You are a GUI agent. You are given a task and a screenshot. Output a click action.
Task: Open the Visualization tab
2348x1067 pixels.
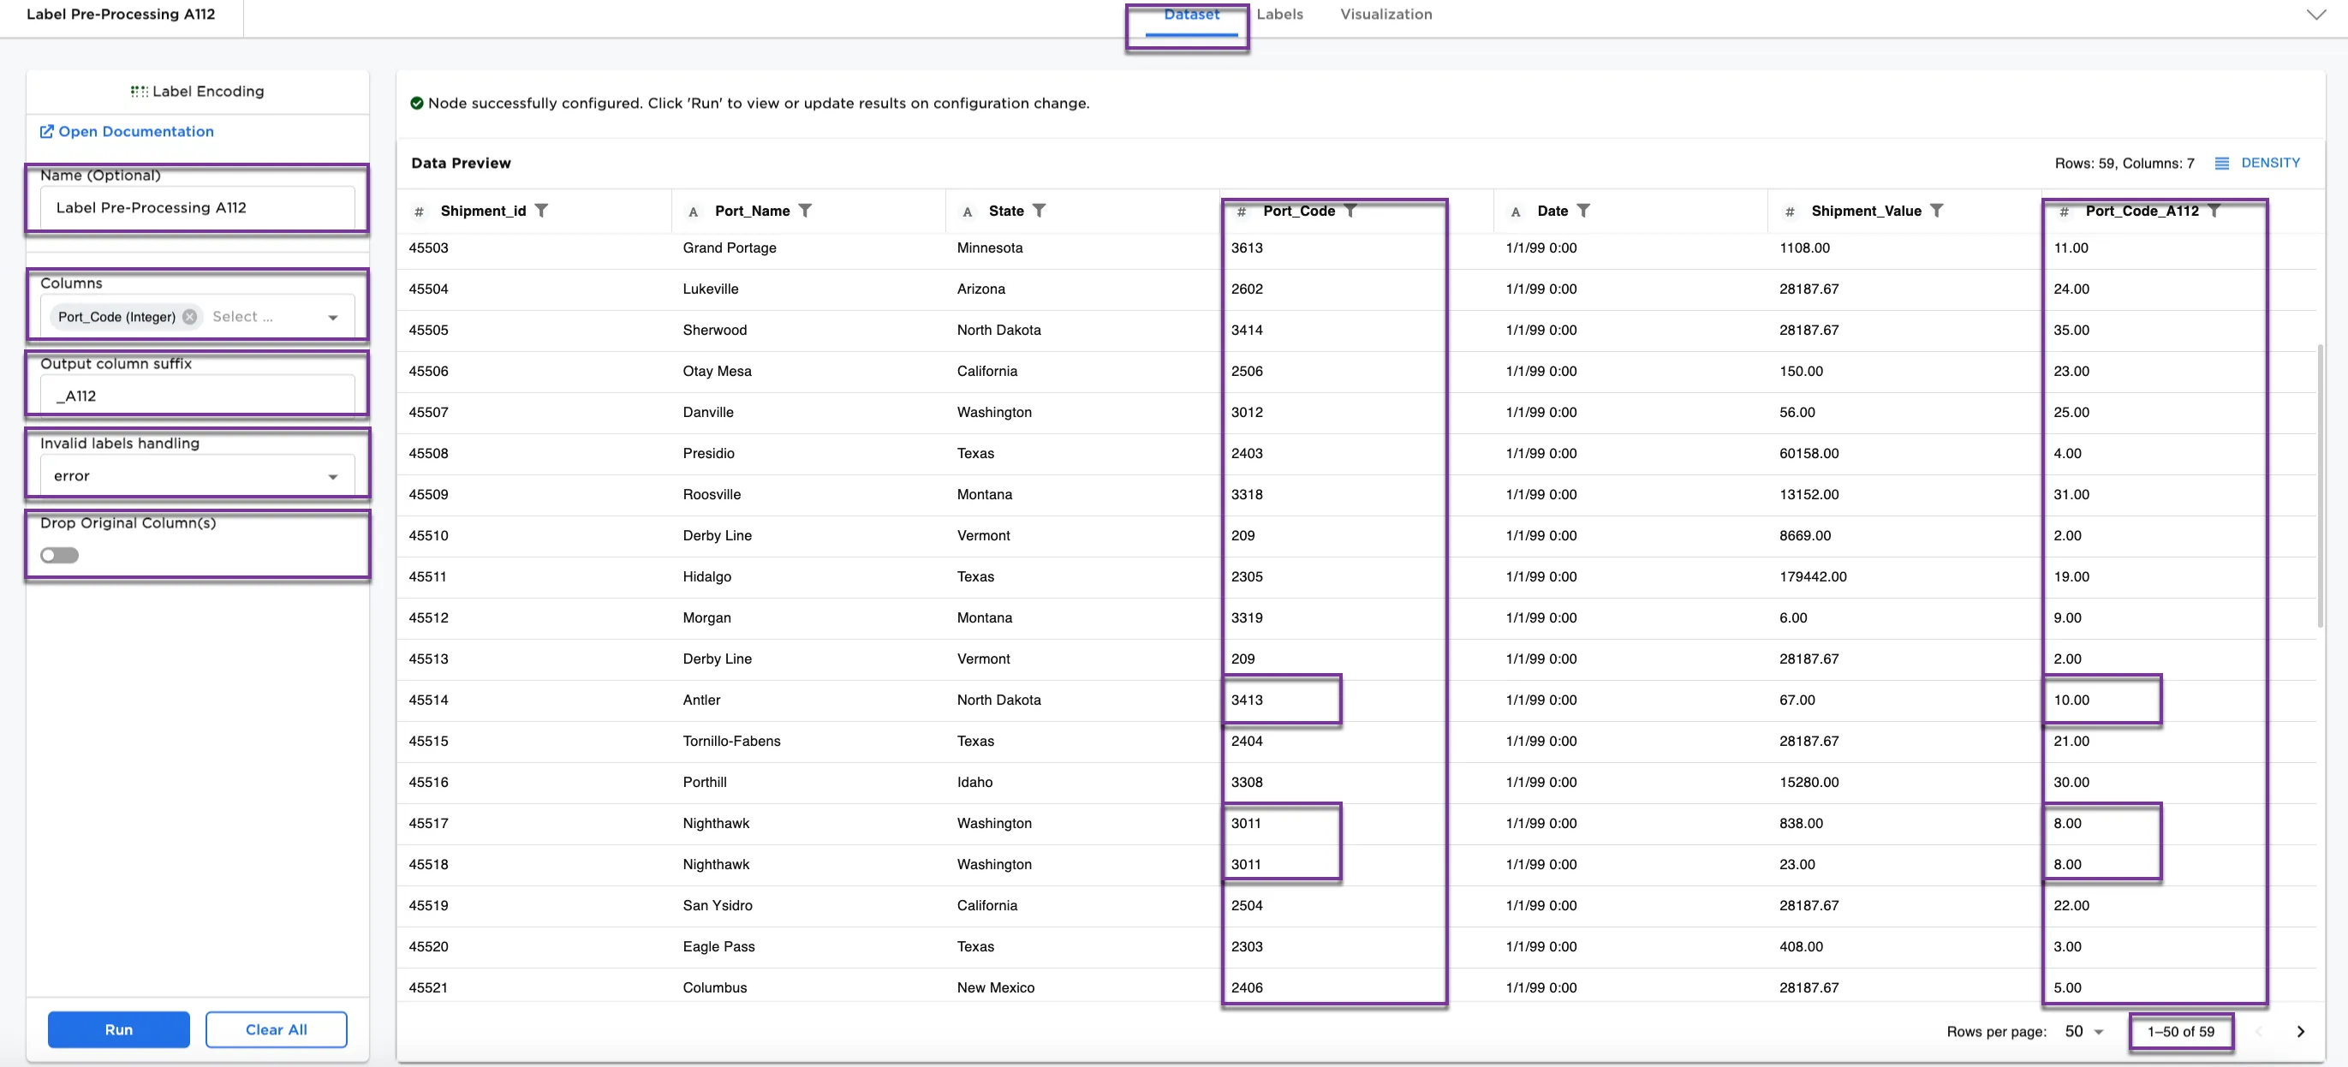pyautogui.click(x=1386, y=15)
